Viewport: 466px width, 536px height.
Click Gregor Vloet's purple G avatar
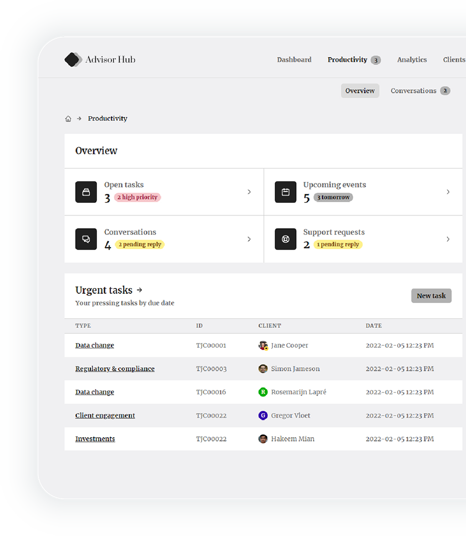pyautogui.click(x=263, y=416)
